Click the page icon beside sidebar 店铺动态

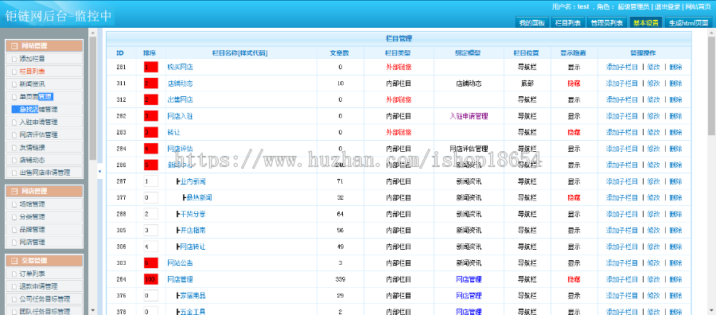(x=14, y=160)
